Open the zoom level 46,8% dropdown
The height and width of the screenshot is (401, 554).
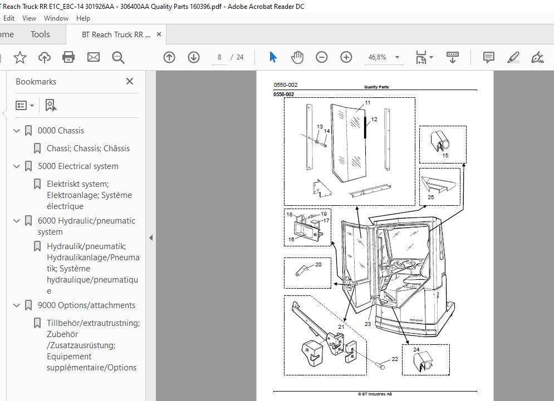pyautogui.click(x=397, y=57)
